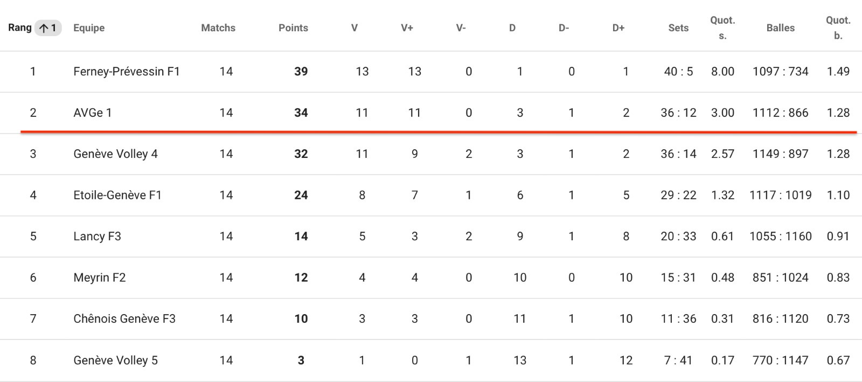The height and width of the screenshot is (382, 862).
Task: Select Chênois Genève F3 team name
Action: [124, 319]
